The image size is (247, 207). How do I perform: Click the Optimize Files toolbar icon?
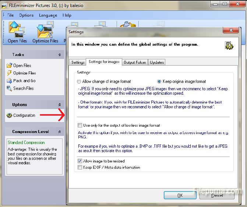45,32
